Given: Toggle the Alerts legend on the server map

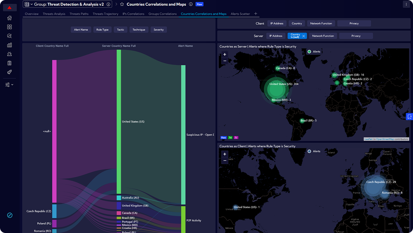Looking at the screenshot, I should point(314,52).
